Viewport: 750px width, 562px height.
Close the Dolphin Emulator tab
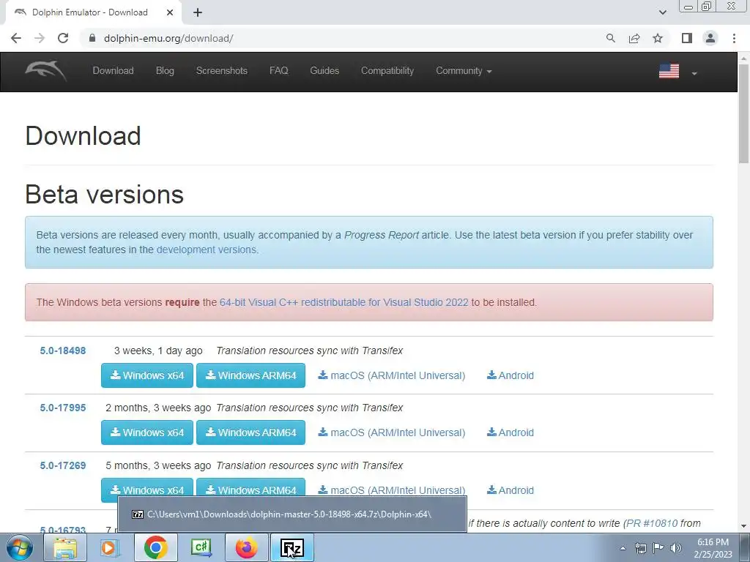tap(170, 12)
